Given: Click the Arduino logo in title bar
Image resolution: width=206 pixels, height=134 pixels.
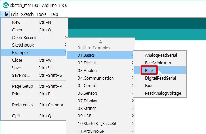Looking at the screenshot, I should click(x=6, y=6).
